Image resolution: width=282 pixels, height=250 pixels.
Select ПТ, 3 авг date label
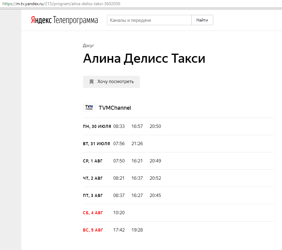click(x=93, y=195)
